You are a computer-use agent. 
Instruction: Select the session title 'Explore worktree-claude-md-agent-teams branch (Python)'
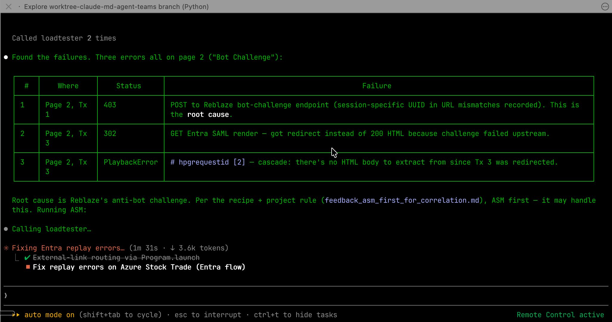click(x=116, y=7)
